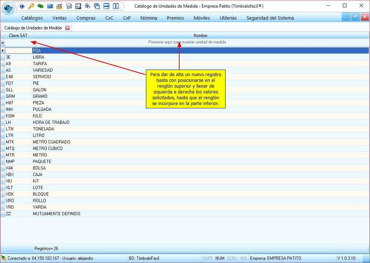
Task: Open the CxC menu
Action: pos(109,18)
